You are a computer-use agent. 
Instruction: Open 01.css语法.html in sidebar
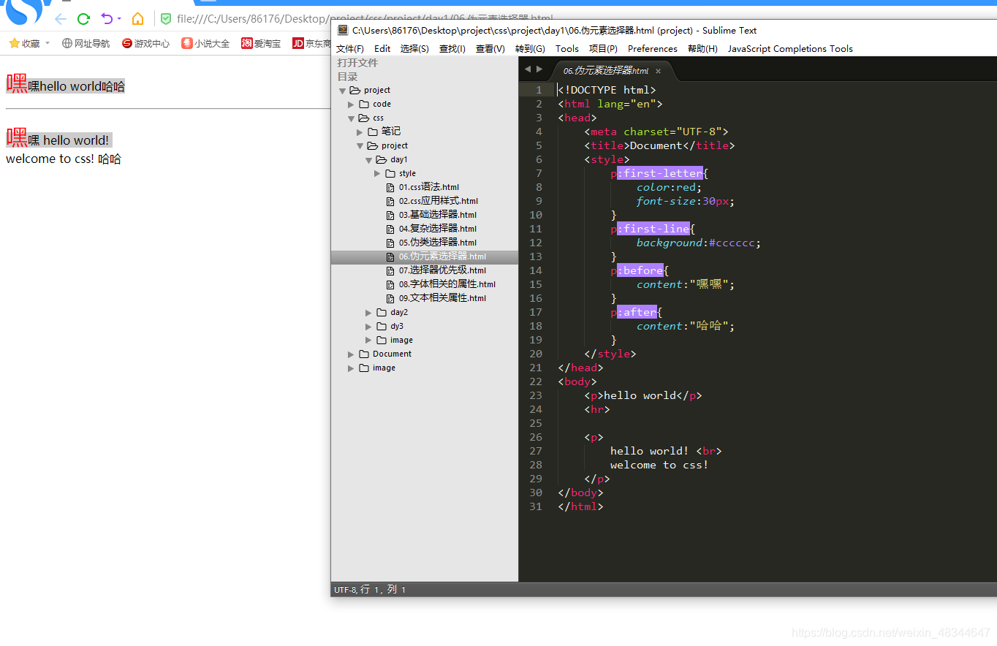(428, 187)
